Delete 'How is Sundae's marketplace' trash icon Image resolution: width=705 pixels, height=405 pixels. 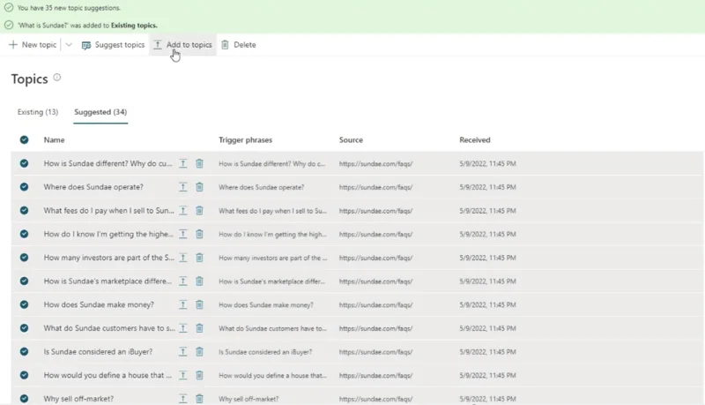pos(199,281)
